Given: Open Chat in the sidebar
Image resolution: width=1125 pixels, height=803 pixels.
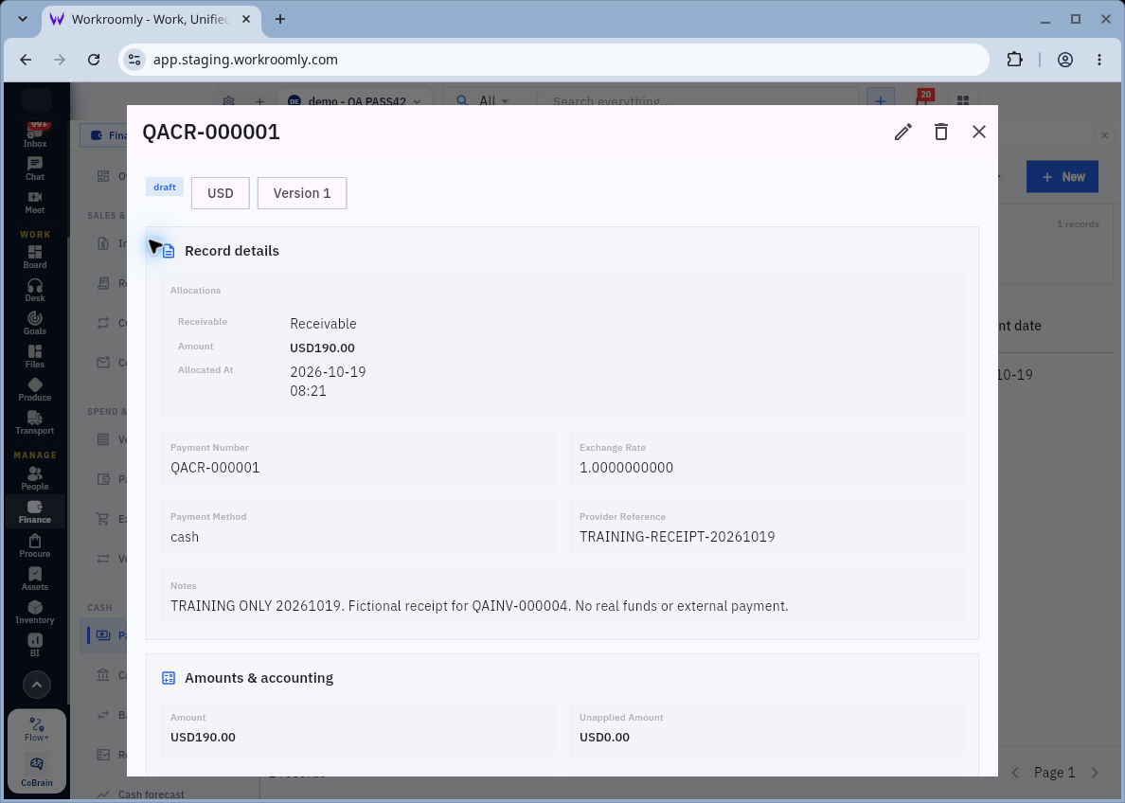Looking at the screenshot, I should click(x=34, y=170).
